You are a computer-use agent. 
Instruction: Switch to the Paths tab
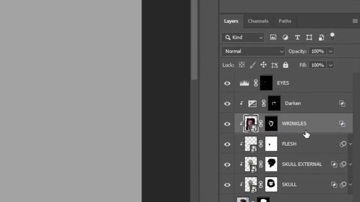point(285,21)
